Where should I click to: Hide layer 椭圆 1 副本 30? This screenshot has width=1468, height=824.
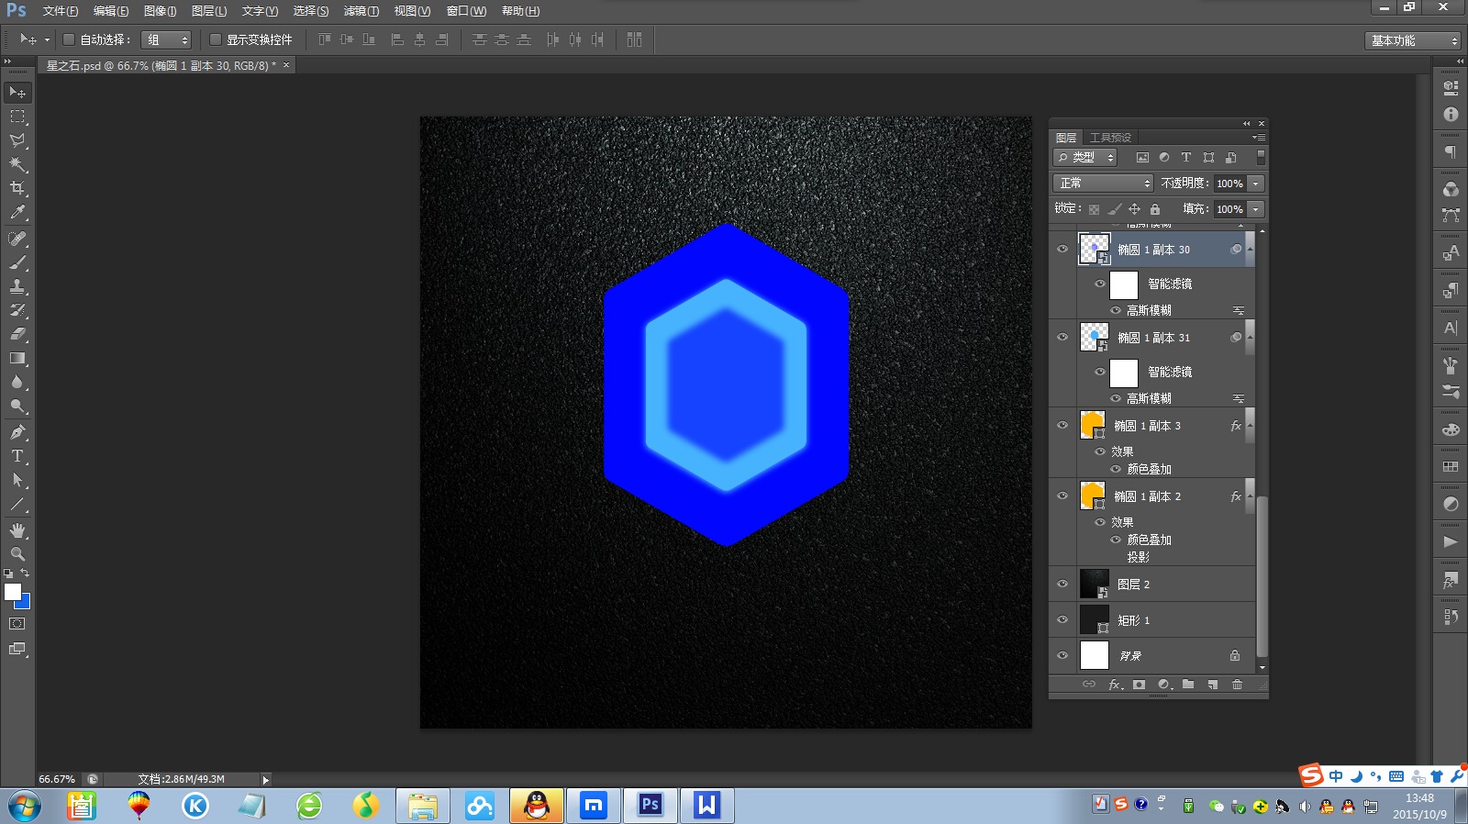(x=1062, y=249)
